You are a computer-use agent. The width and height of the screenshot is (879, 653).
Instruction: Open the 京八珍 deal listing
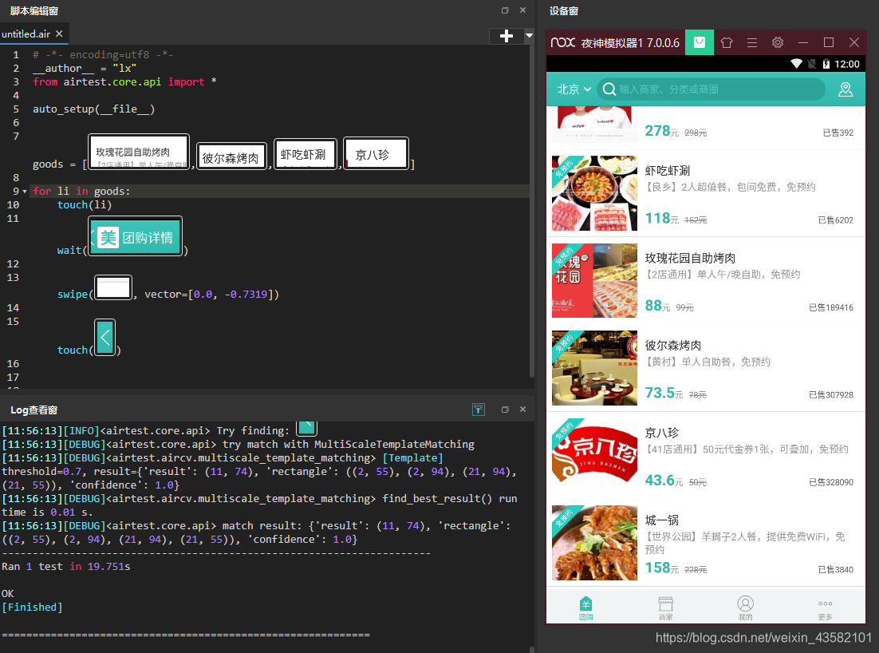coord(706,456)
